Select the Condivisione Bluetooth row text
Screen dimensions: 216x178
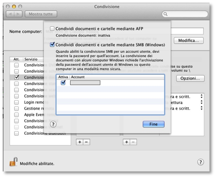(45, 133)
